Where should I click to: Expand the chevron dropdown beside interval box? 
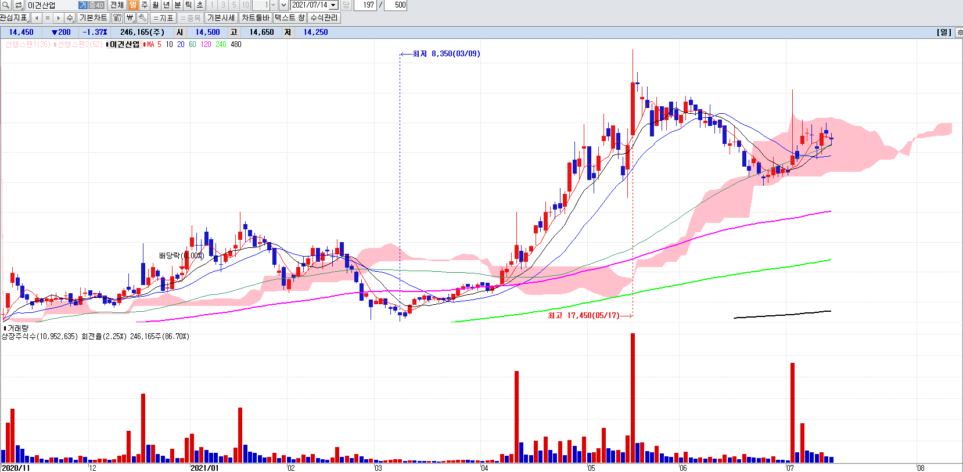tap(283, 5)
